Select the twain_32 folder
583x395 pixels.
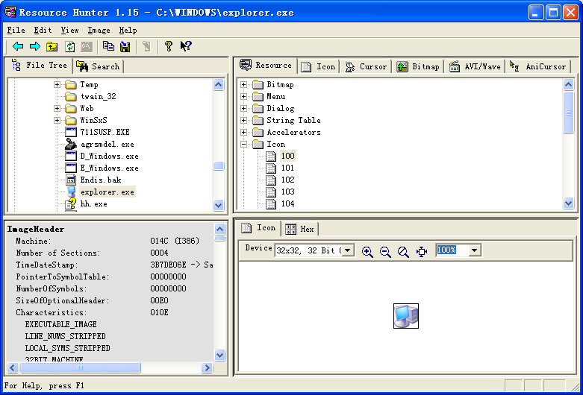(x=98, y=97)
